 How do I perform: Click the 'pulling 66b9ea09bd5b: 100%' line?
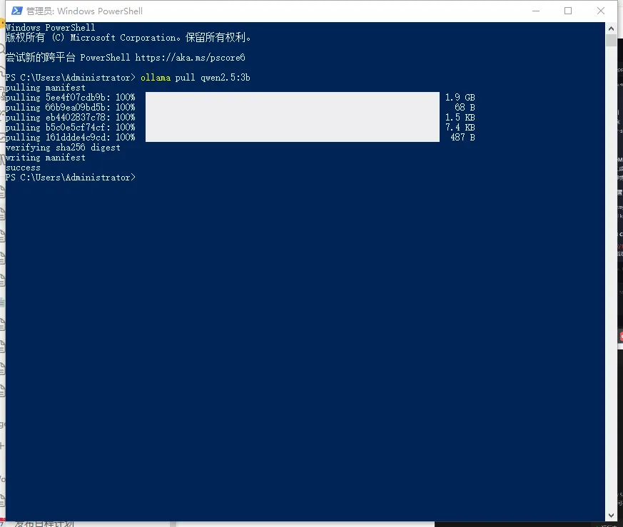pos(71,107)
